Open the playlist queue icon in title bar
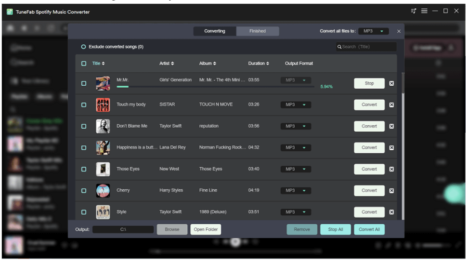Viewport: 468px width, 262px height. 414,11
